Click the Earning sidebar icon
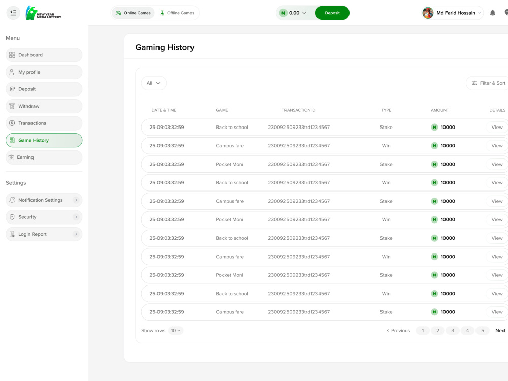The width and height of the screenshot is (508, 381). (x=11, y=157)
